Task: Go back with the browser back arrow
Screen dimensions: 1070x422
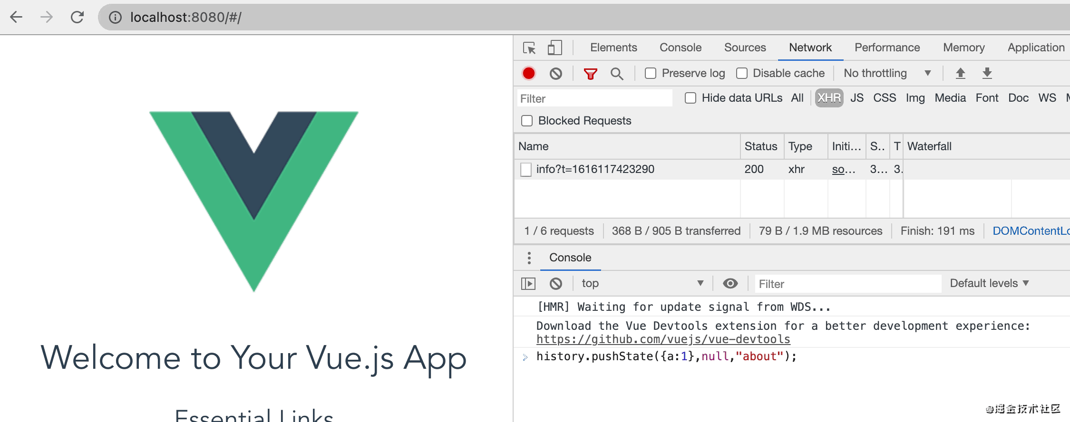Action: (16, 18)
